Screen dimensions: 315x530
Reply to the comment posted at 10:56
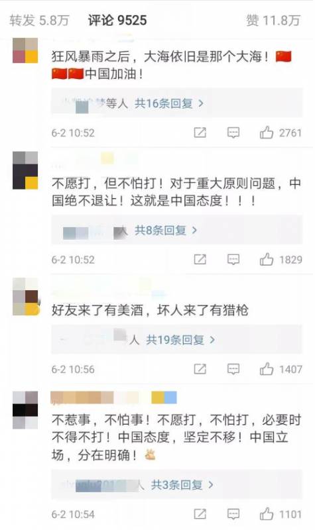click(233, 369)
